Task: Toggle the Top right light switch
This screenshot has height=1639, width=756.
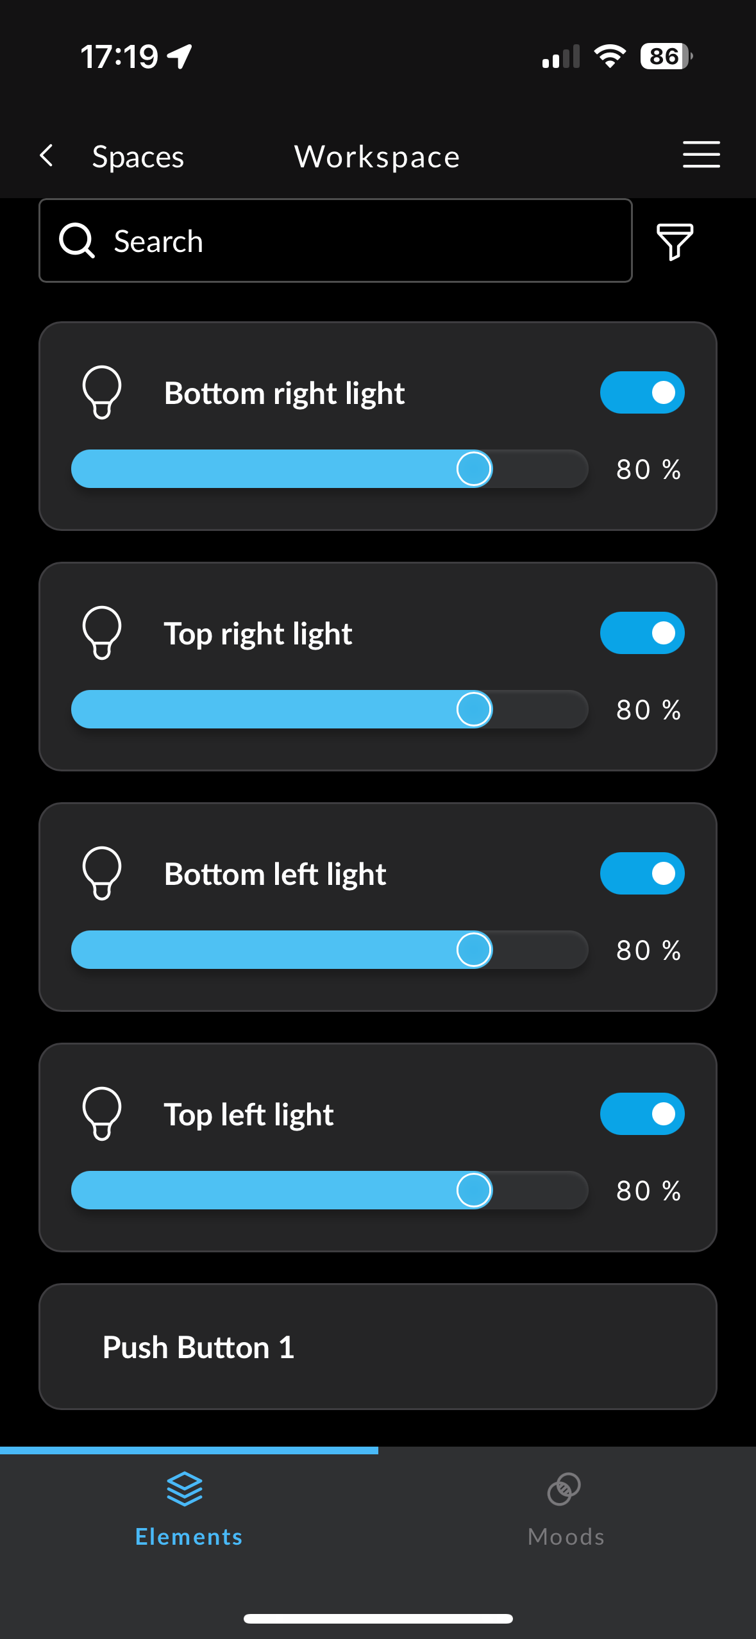Action: point(642,633)
